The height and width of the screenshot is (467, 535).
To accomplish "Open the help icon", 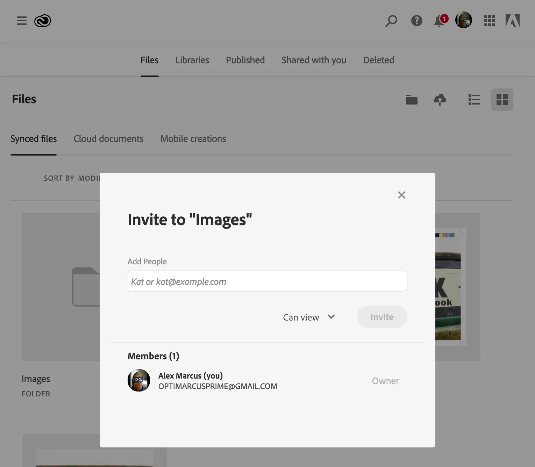I will (x=416, y=21).
